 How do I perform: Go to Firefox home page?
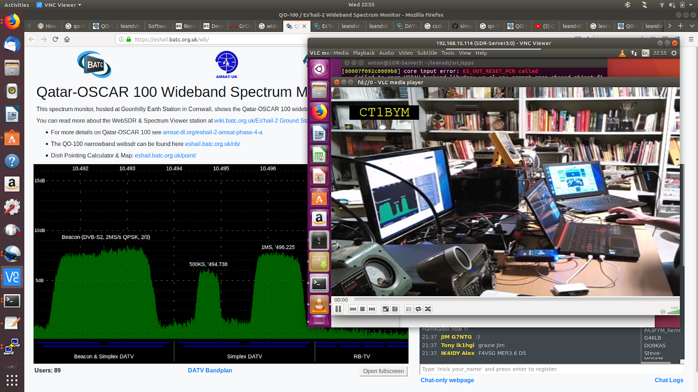click(67, 39)
